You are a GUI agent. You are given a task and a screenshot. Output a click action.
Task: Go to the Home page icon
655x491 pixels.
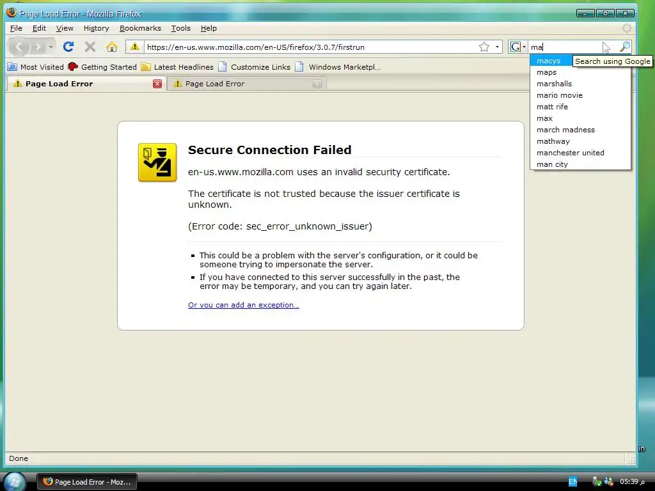[x=111, y=47]
